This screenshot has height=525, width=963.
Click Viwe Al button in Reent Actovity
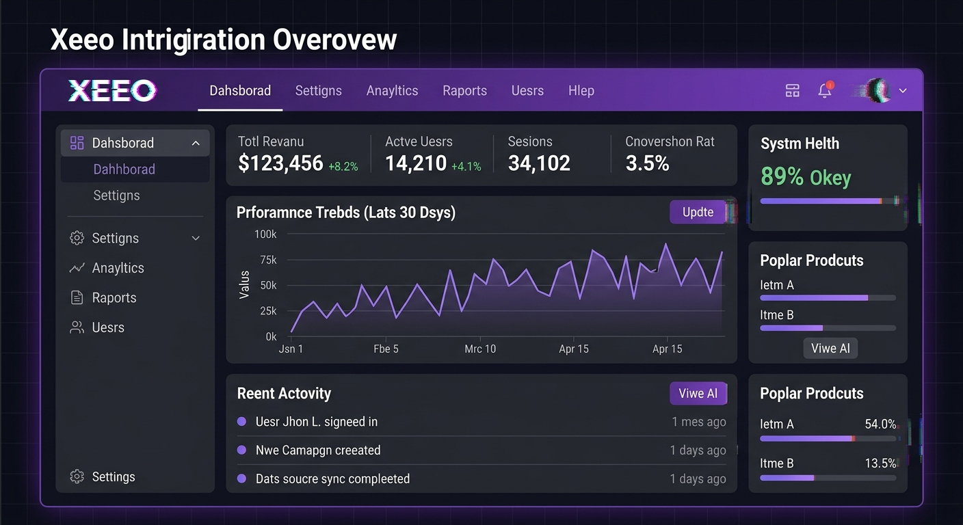point(698,394)
